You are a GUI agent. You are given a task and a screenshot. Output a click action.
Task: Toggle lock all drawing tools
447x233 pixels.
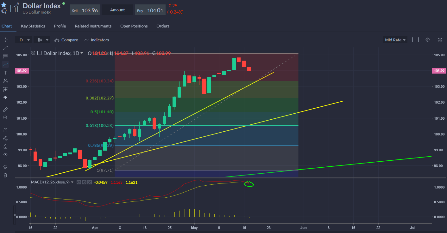pos(5,146)
